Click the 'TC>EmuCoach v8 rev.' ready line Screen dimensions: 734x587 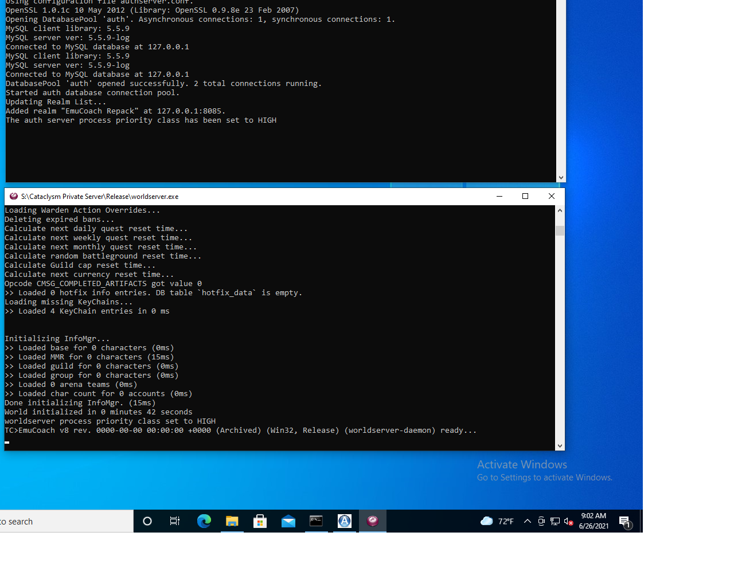(240, 431)
